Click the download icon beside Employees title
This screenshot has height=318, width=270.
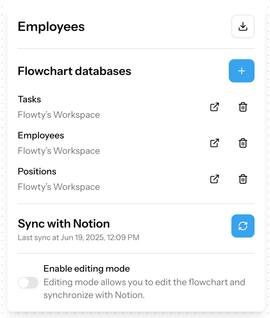point(243,26)
